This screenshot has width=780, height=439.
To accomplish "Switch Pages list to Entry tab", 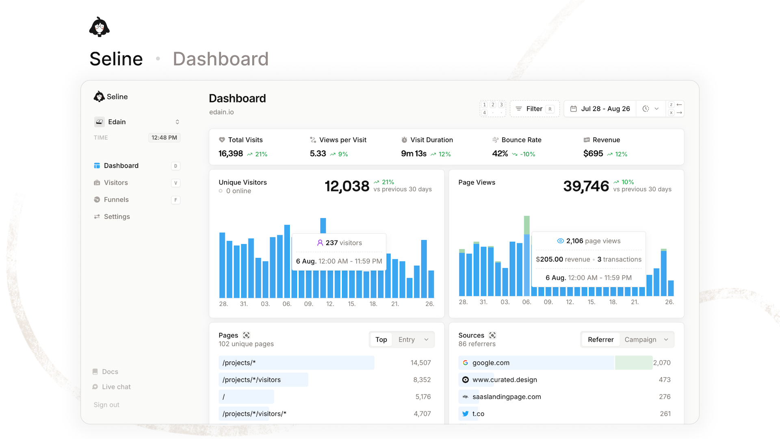I will tap(407, 340).
